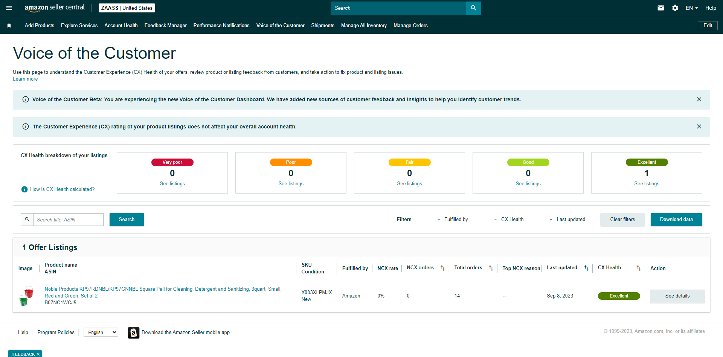See listings under Good
The height and width of the screenshot is (357, 723).
(x=528, y=184)
